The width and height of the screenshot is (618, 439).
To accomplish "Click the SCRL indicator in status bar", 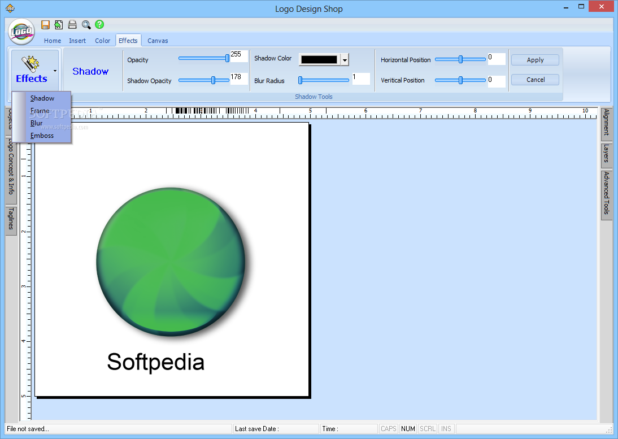I will pos(427,429).
